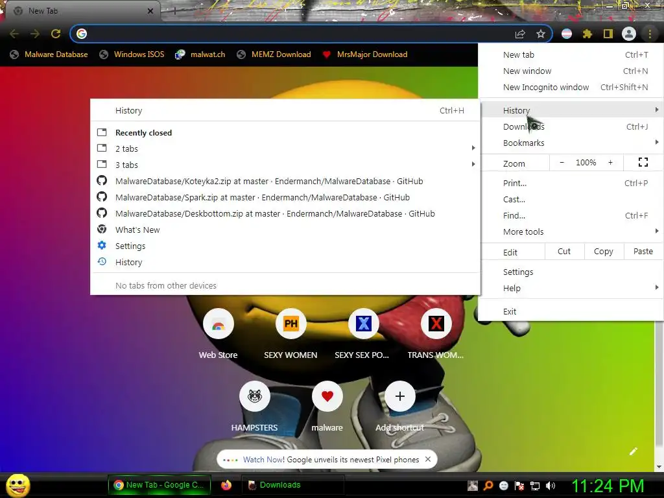664x498 pixels.
Task: Click the share page icon in address bar
Action: point(520,34)
